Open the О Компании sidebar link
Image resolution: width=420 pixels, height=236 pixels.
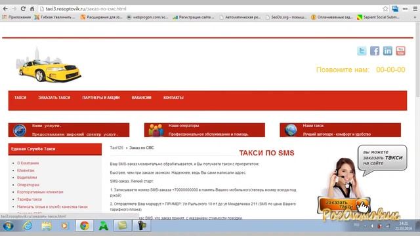[x=28, y=163]
